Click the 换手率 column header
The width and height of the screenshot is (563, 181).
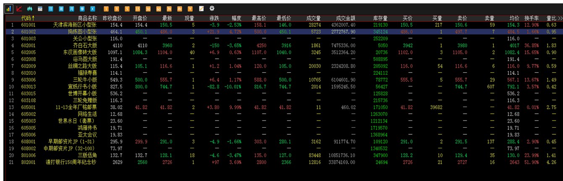pos(531,18)
